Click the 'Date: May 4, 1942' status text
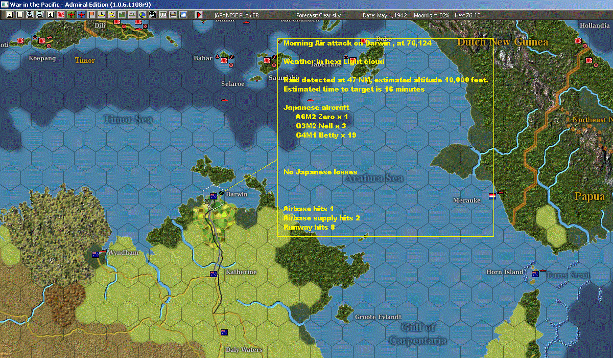 pos(385,15)
